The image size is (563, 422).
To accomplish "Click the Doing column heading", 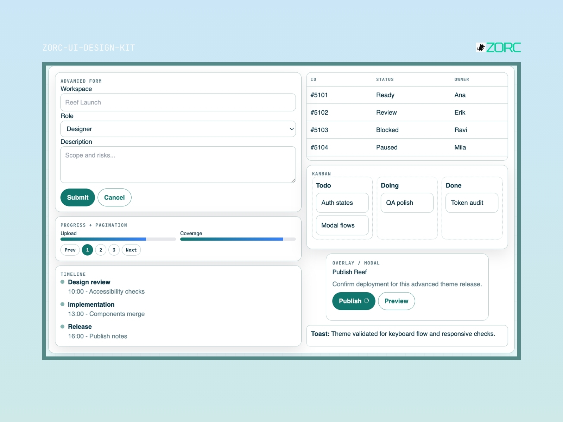I will click(390, 185).
